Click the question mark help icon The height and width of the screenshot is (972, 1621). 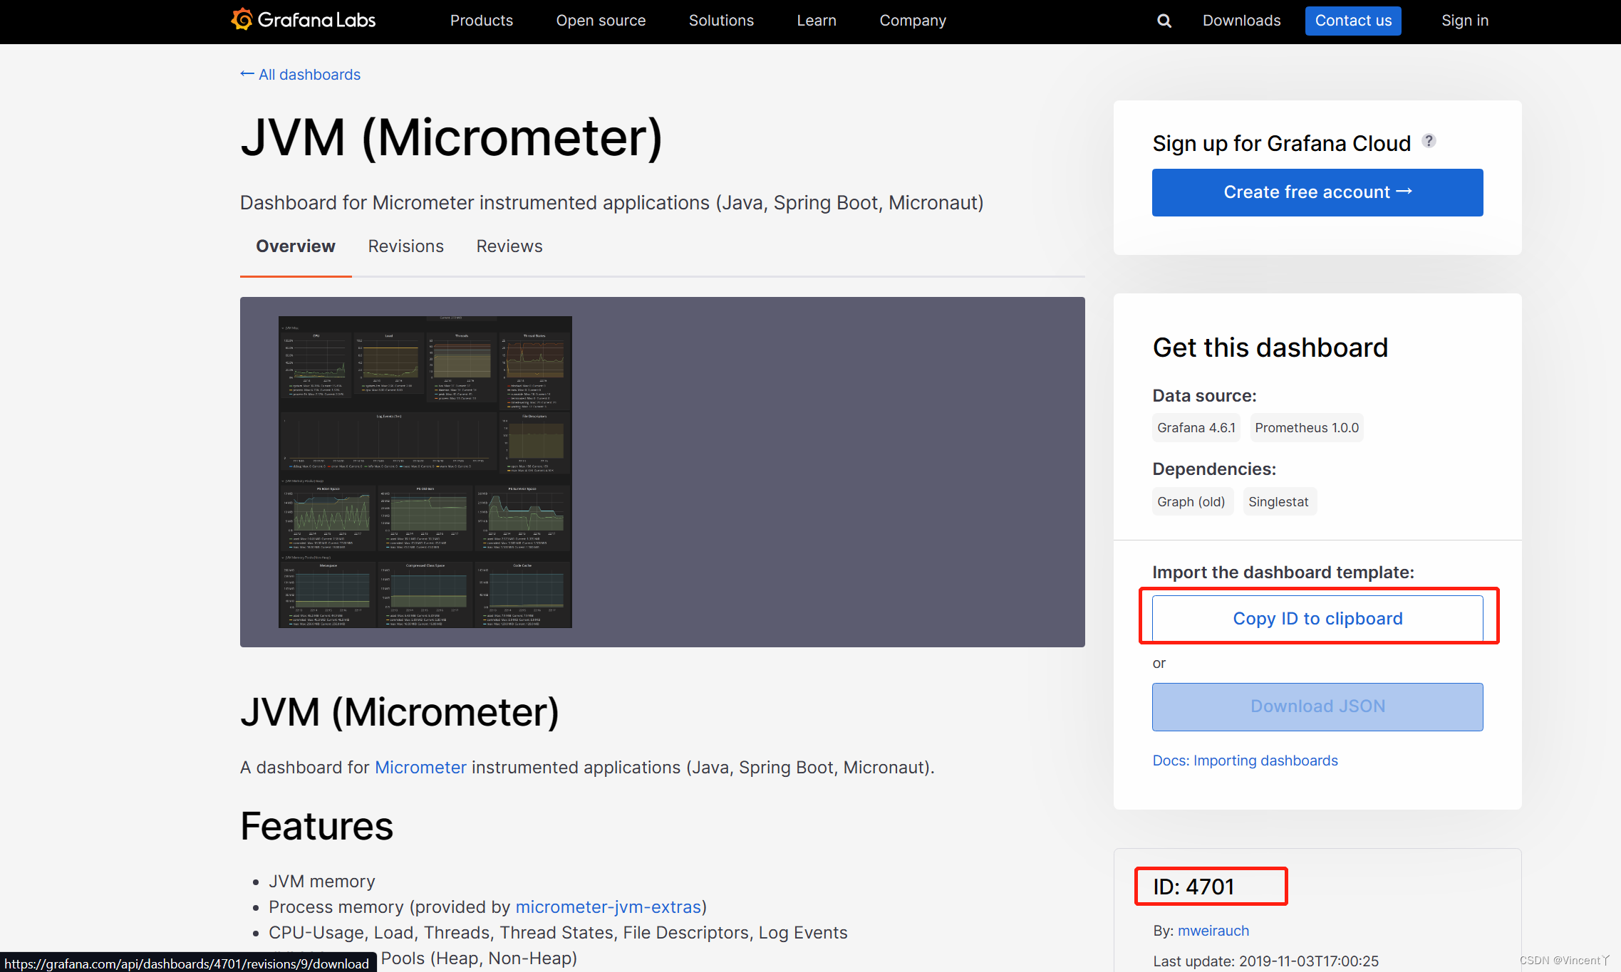pos(1429,141)
